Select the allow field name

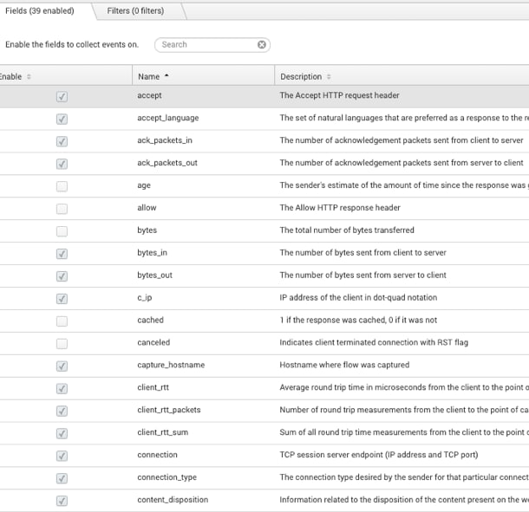click(x=147, y=208)
